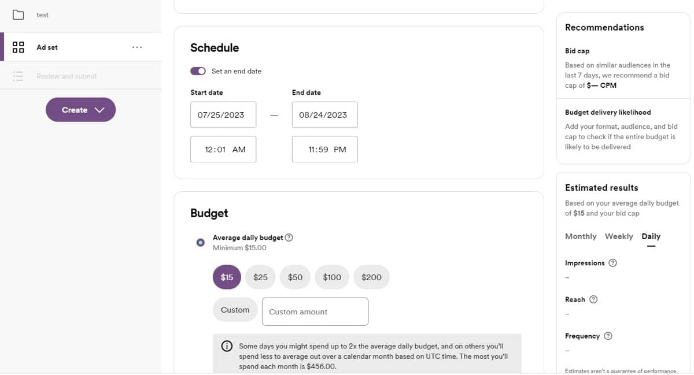Click the Custom budget button
The image size is (694, 375).
pyautogui.click(x=235, y=310)
